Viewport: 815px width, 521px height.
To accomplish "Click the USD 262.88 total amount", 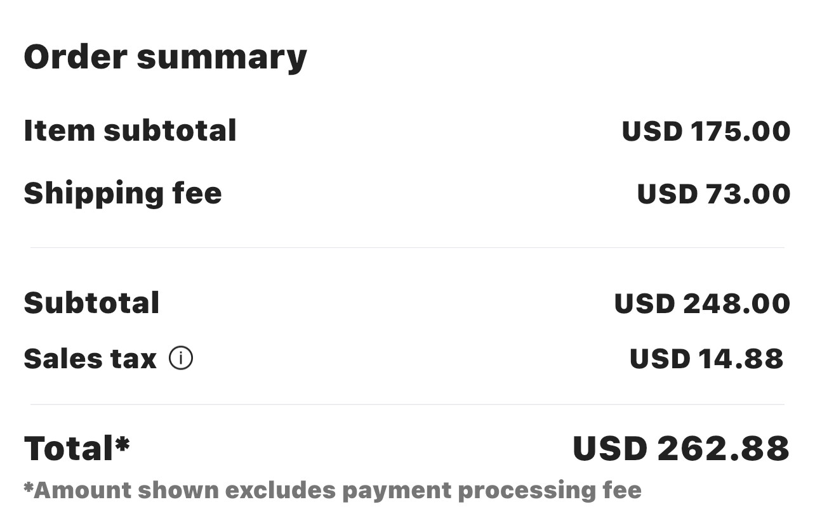I will pos(680,449).
